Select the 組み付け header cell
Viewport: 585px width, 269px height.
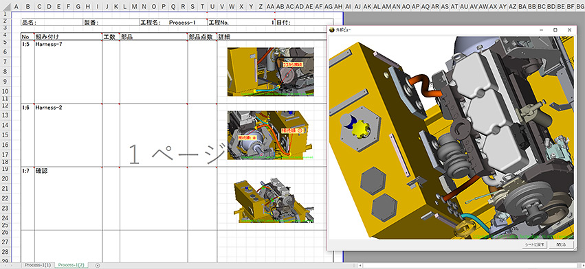[x=68, y=36]
